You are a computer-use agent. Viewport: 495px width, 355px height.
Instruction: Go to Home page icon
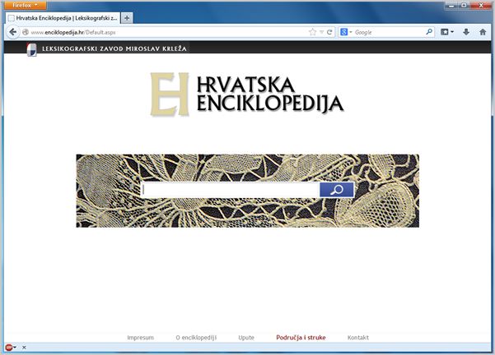coord(483,32)
